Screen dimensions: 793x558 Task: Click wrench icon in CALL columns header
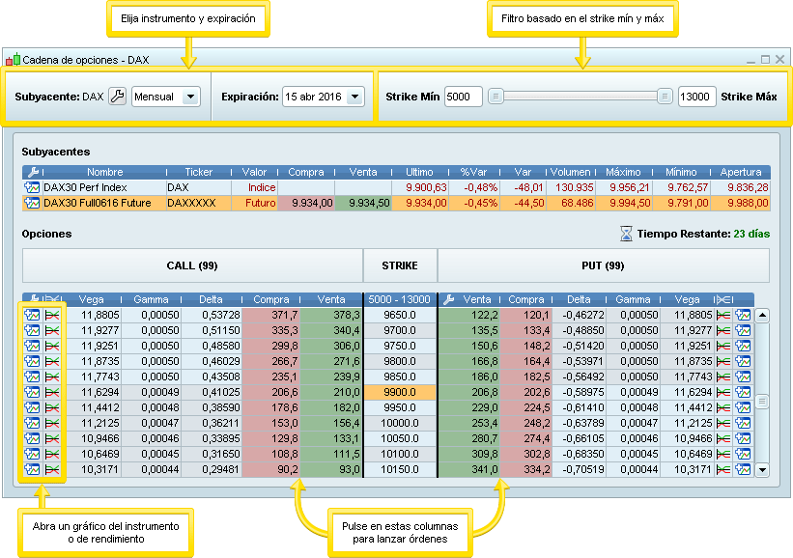click(33, 299)
